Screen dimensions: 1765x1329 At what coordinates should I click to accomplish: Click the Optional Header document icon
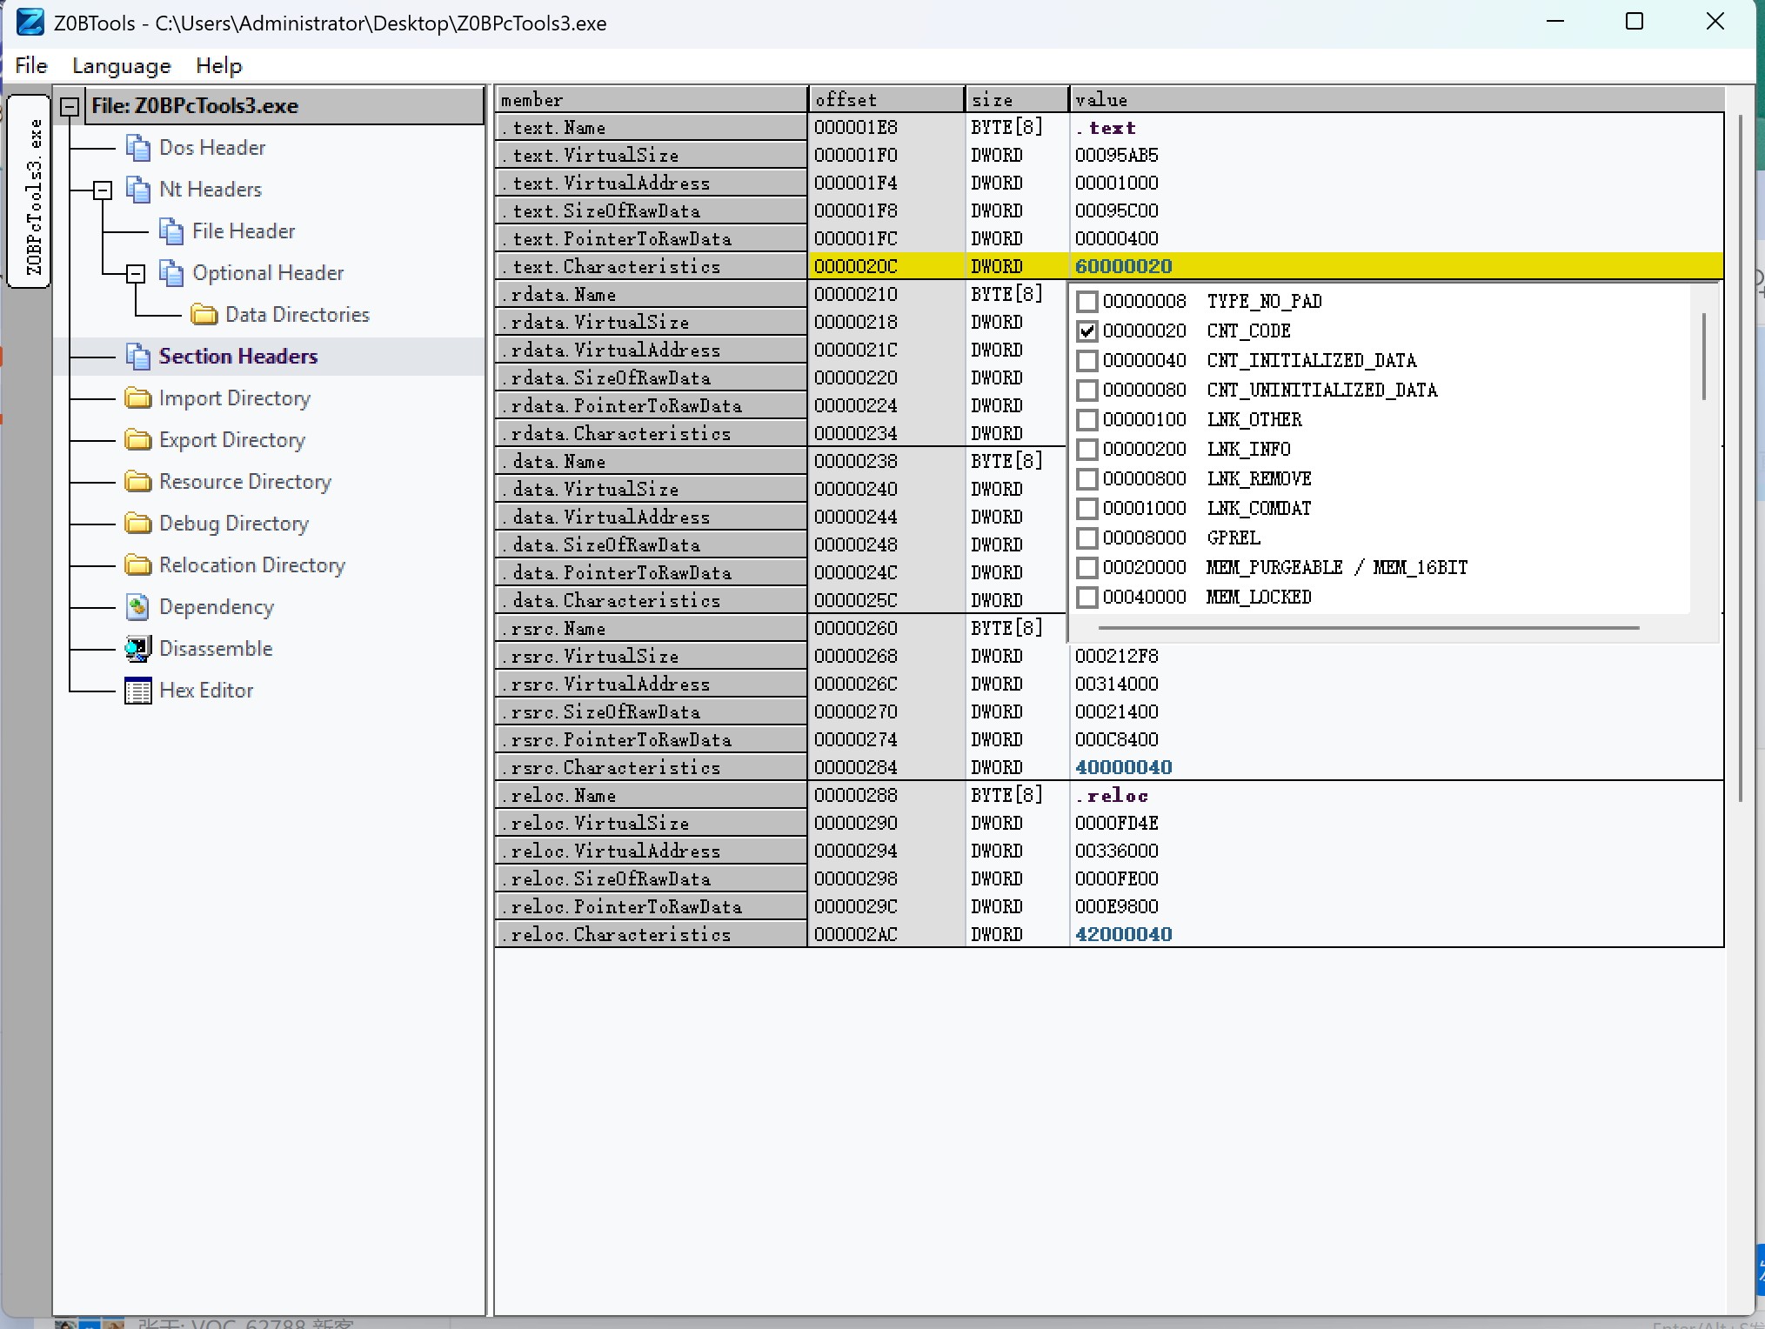pyautogui.click(x=171, y=272)
